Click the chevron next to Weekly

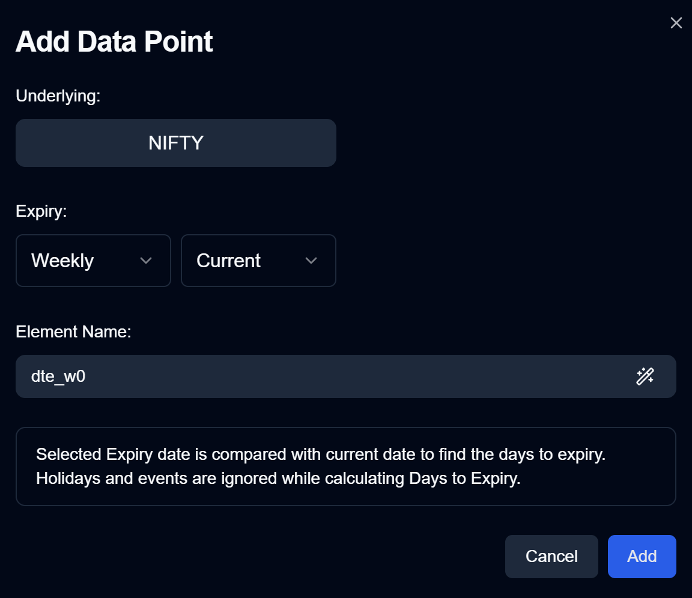pyautogui.click(x=146, y=261)
